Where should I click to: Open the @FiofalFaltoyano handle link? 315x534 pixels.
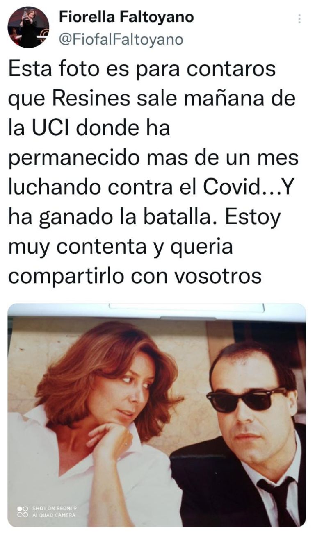tap(121, 39)
